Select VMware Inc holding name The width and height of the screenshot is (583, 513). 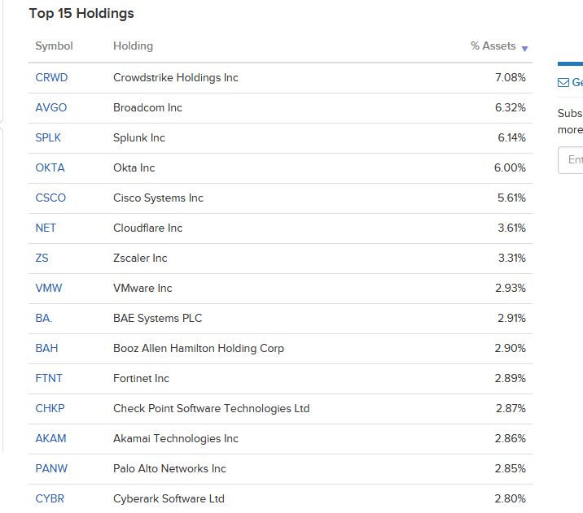[x=142, y=288]
